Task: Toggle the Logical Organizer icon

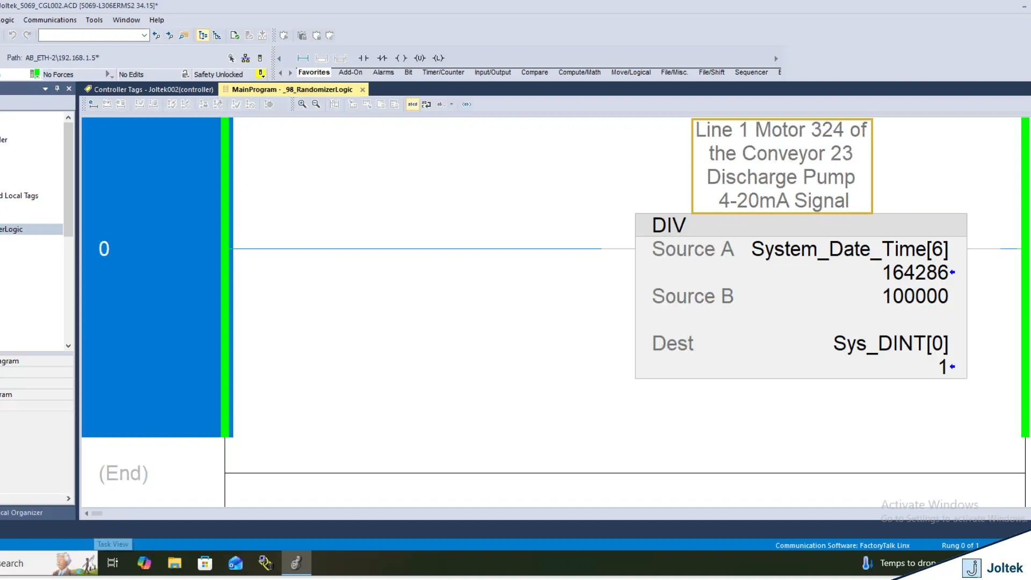Action: point(217,35)
